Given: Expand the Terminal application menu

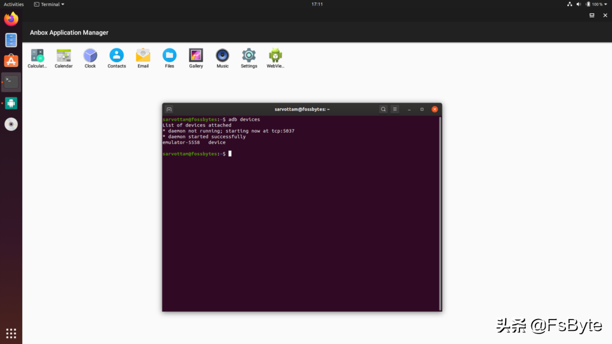Looking at the screenshot, I should 48,4.
